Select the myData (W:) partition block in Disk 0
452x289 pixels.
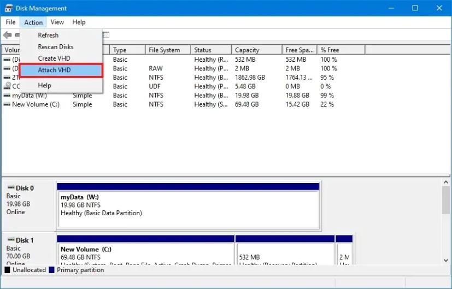[x=187, y=209]
